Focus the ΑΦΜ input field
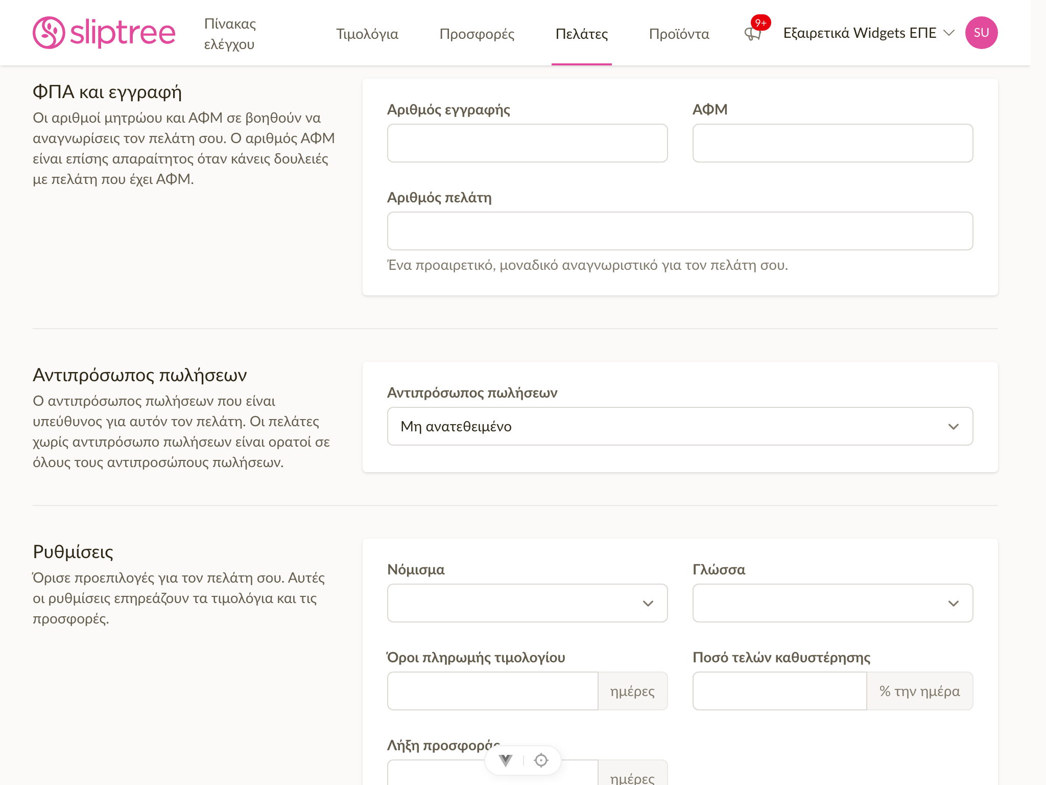The height and width of the screenshot is (785, 1046). tap(833, 143)
